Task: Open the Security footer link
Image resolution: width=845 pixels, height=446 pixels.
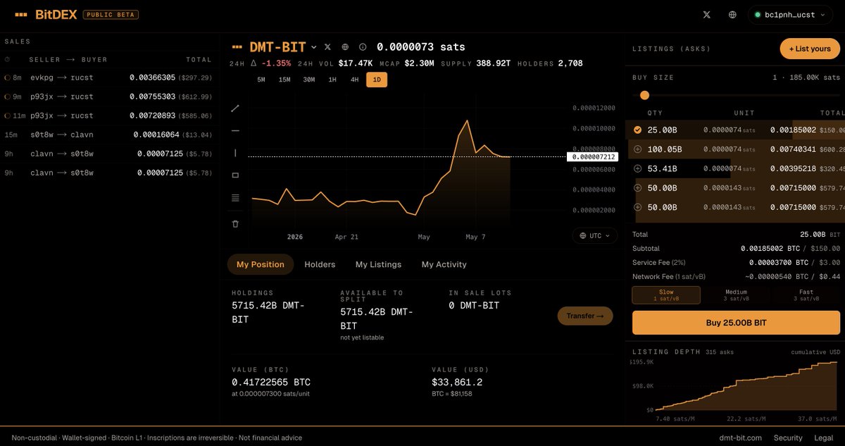Action: click(x=788, y=438)
